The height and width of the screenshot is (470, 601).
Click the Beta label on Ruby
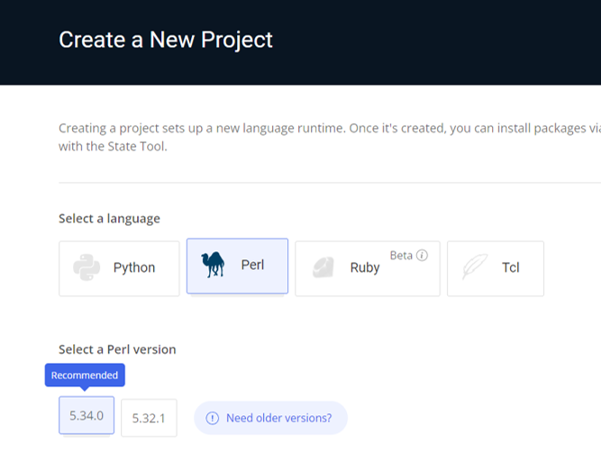click(401, 255)
